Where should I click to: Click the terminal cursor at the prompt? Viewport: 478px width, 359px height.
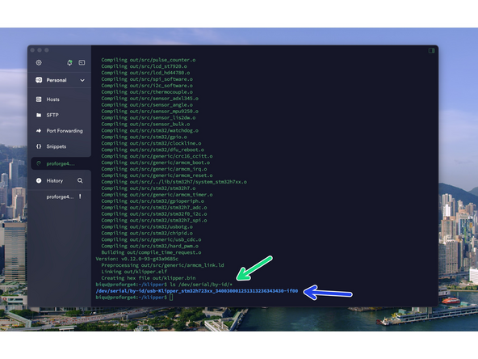point(171,298)
